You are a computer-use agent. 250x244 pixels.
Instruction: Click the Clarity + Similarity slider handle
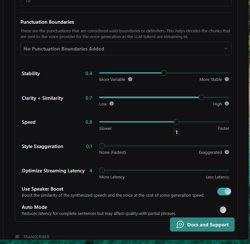pos(201,97)
